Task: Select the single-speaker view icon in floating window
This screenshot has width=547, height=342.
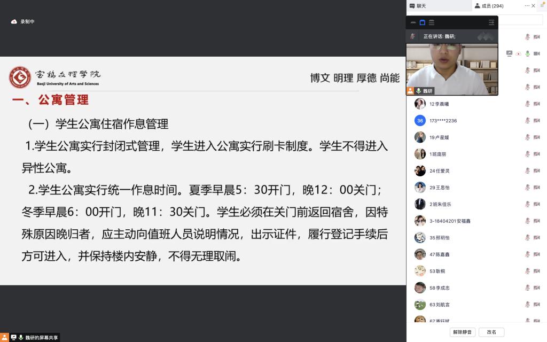Action: pyautogui.click(x=422, y=22)
